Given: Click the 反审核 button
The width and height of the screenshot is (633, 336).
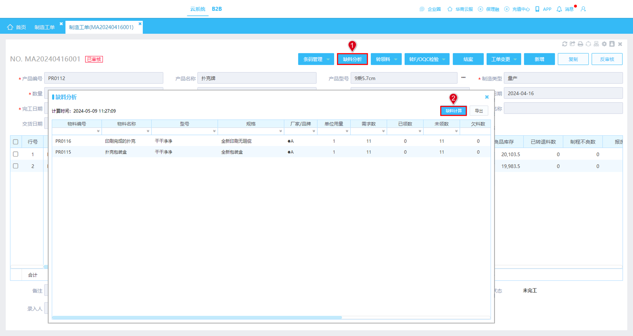Looking at the screenshot, I should [607, 59].
